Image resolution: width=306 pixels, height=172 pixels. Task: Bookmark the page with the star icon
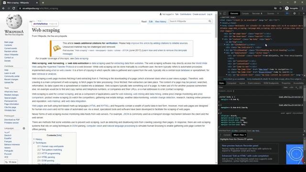[281, 9]
